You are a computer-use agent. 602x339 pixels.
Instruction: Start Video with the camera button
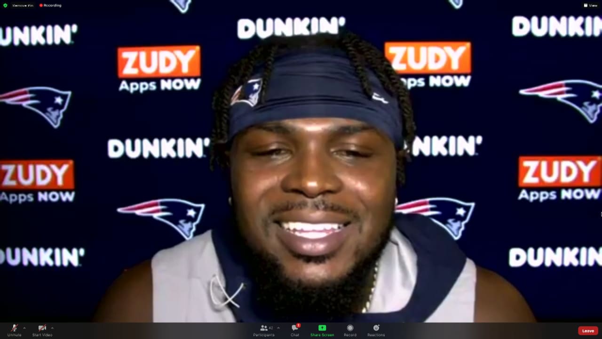(42, 330)
